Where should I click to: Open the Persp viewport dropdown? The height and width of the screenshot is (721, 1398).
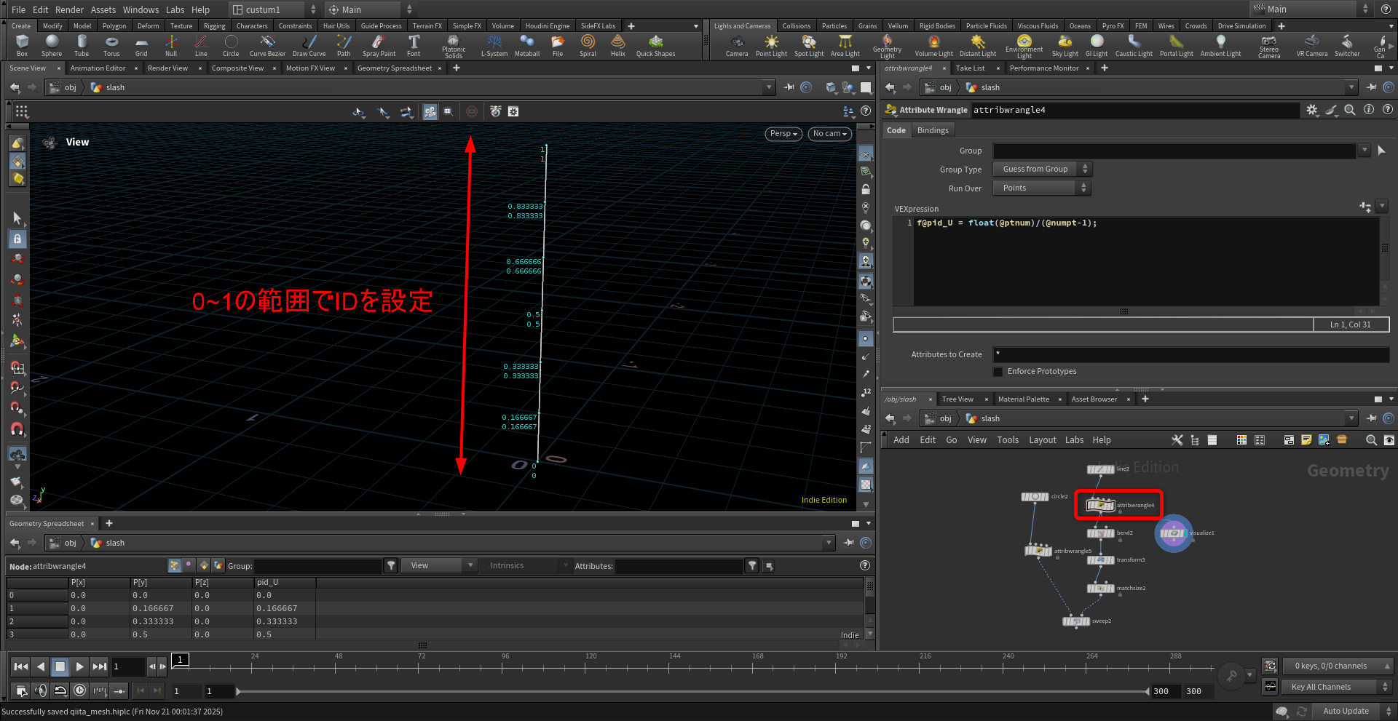coord(784,134)
